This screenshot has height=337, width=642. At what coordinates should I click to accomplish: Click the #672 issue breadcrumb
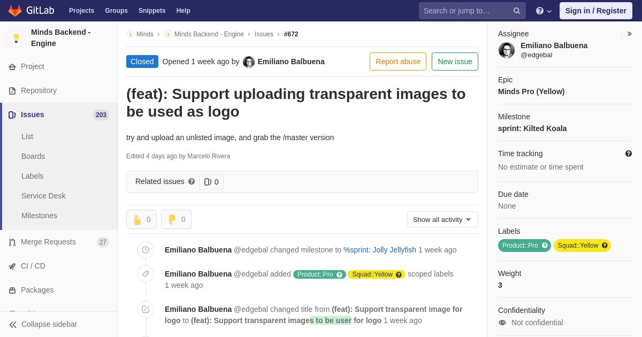click(291, 34)
